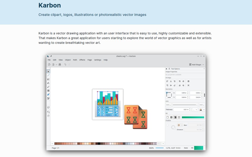Open the Path menu
Viewport: 252px width, 157px height.
click(x=75, y=60)
